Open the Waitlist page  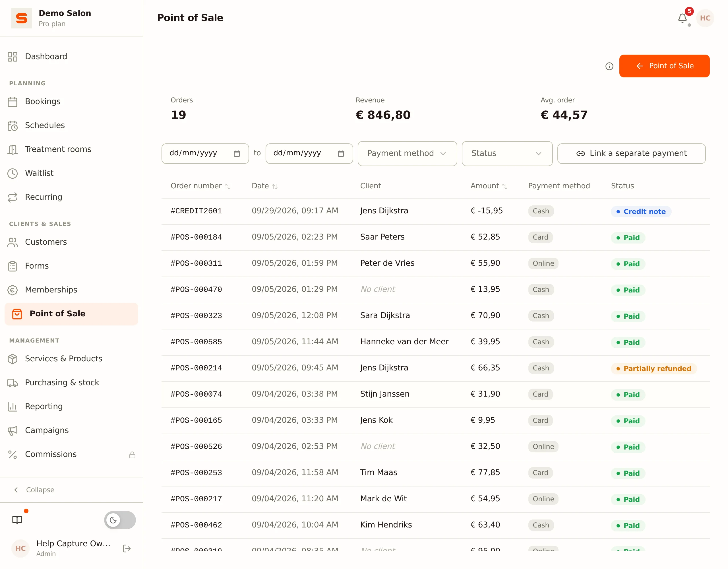71,173
